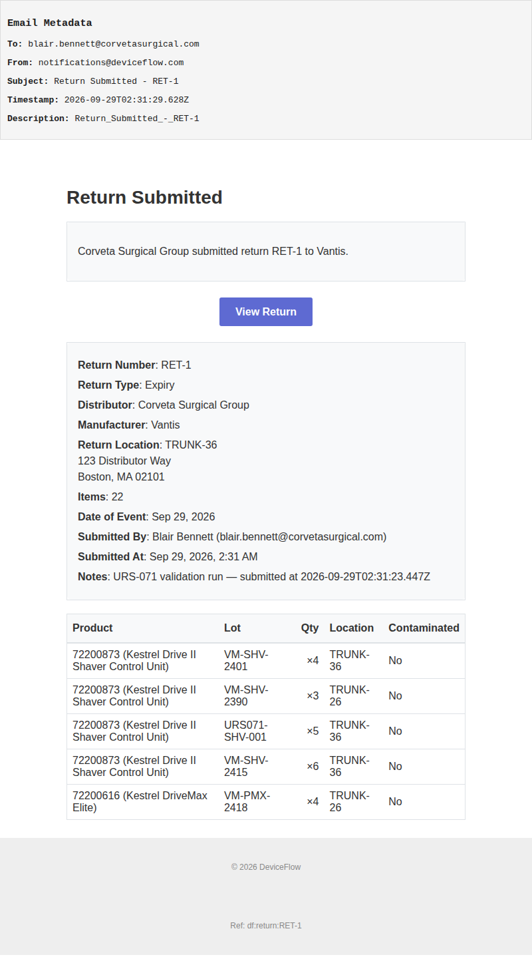Click the © 2026 DeviceFlow footer text
Image resolution: width=532 pixels, height=967 pixels.
(x=266, y=867)
